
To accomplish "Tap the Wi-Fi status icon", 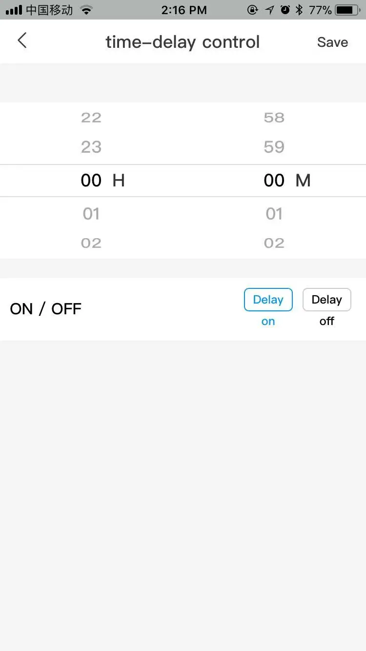I will click(x=86, y=10).
